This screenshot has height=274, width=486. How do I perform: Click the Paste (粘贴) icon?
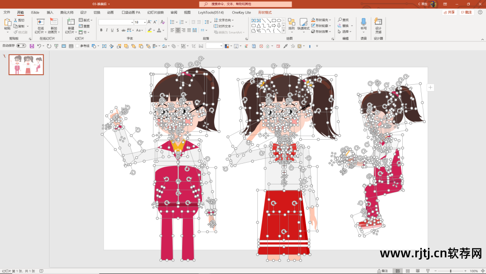(7, 23)
